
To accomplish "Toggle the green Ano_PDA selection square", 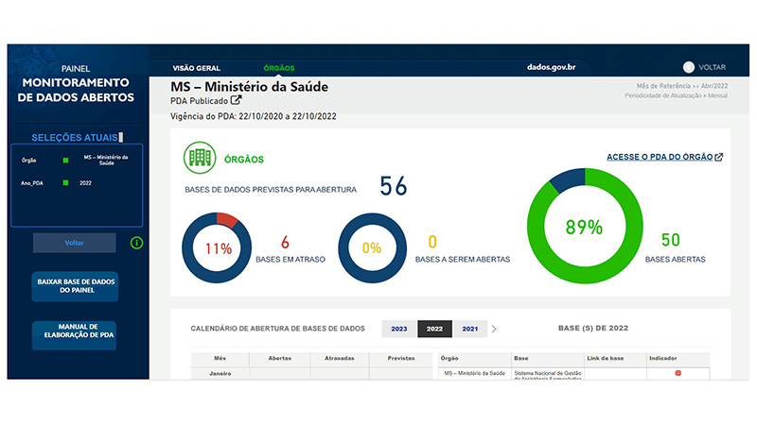I will coord(65,182).
